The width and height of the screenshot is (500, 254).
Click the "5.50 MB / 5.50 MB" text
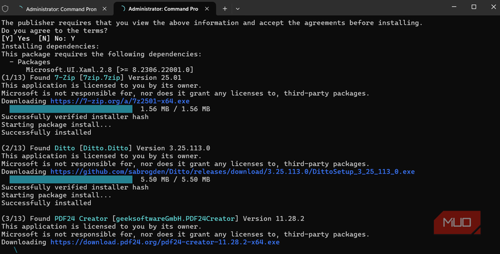(175, 180)
